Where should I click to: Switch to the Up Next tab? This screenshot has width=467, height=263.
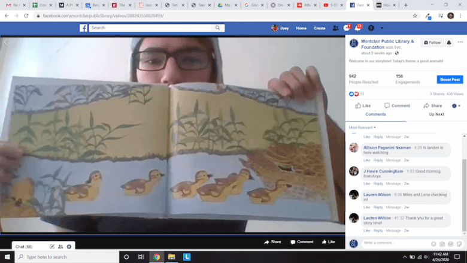[x=436, y=114]
